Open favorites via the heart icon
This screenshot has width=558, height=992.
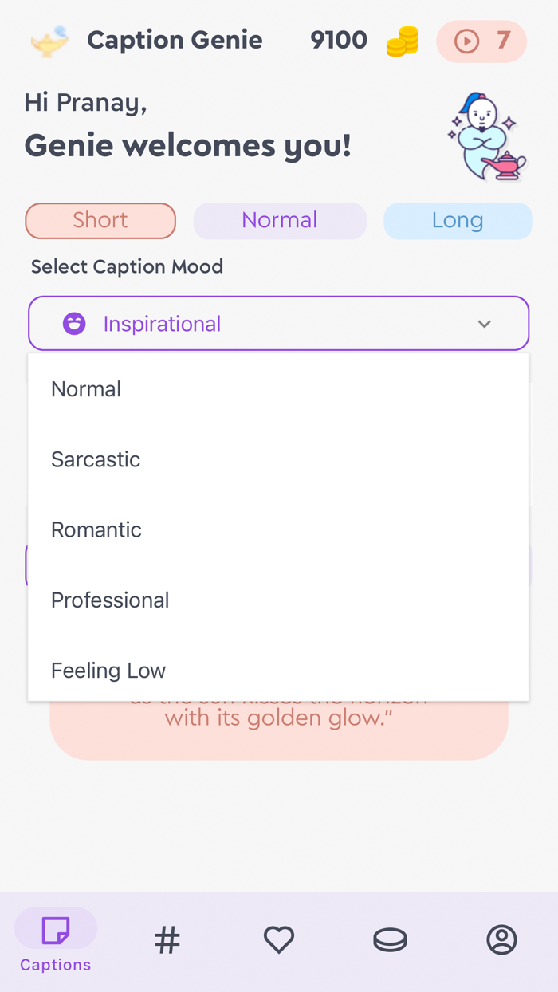(278, 939)
